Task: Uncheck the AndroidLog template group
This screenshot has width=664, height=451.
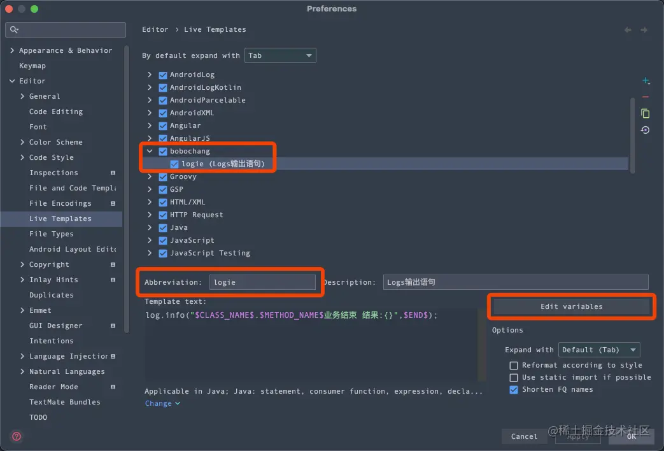Action: pyautogui.click(x=162, y=75)
